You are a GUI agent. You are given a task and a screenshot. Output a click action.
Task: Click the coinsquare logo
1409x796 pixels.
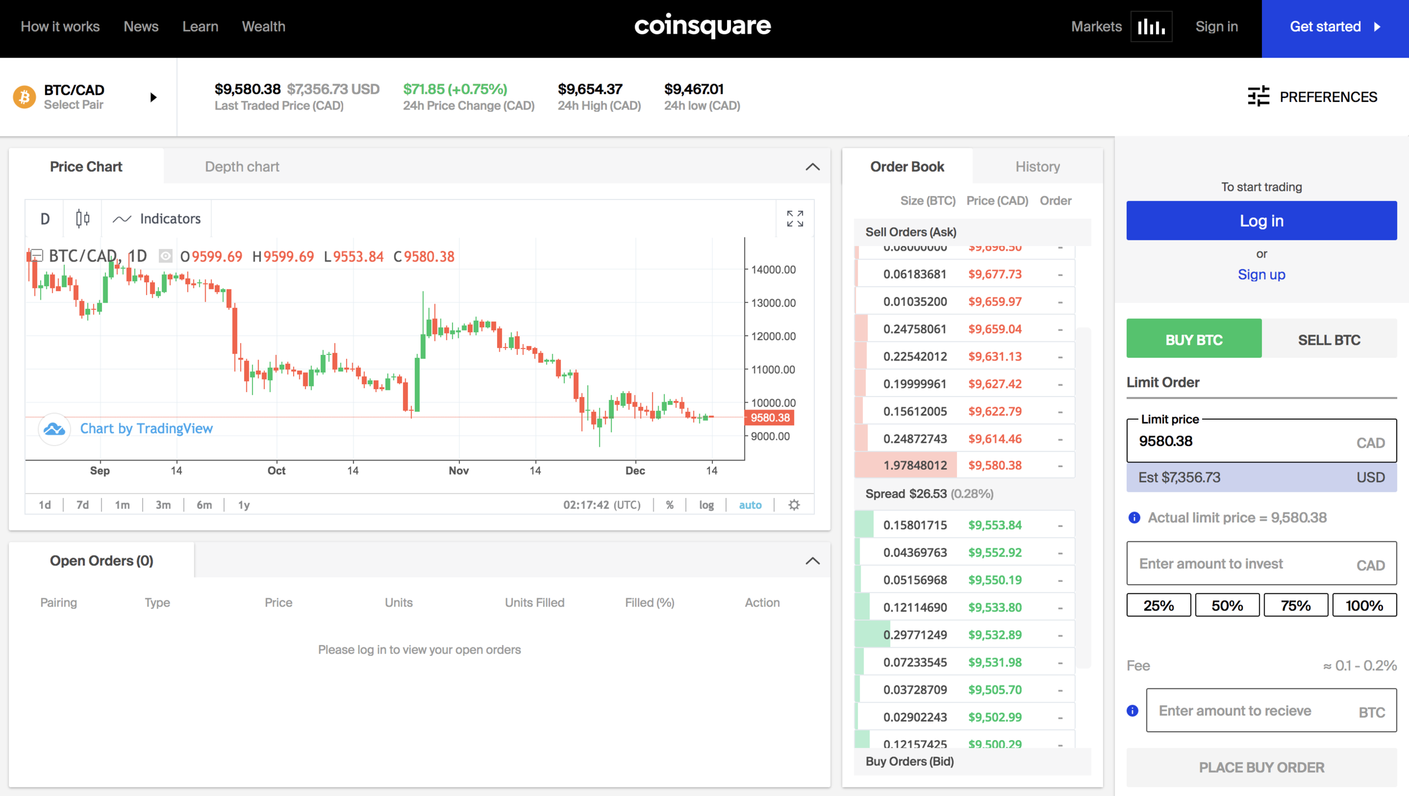pos(702,26)
